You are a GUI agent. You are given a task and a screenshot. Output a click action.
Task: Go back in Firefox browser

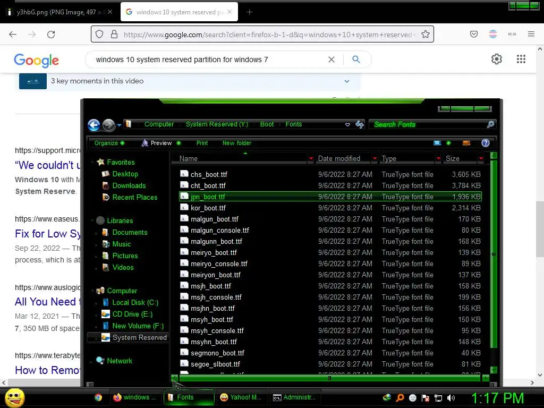(x=13, y=35)
